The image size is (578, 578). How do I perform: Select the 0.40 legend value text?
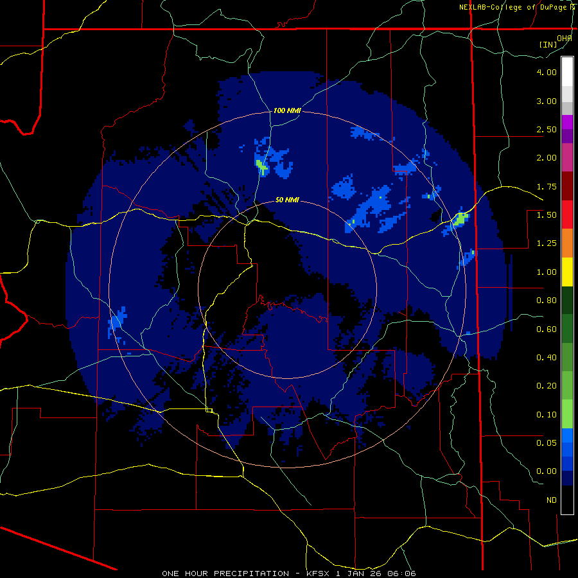(x=547, y=358)
